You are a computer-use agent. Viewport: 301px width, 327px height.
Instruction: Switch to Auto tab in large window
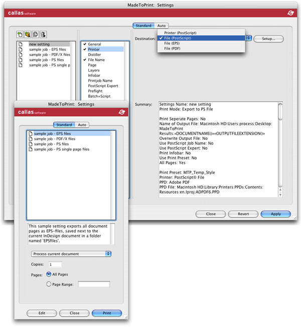click(x=161, y=26)
